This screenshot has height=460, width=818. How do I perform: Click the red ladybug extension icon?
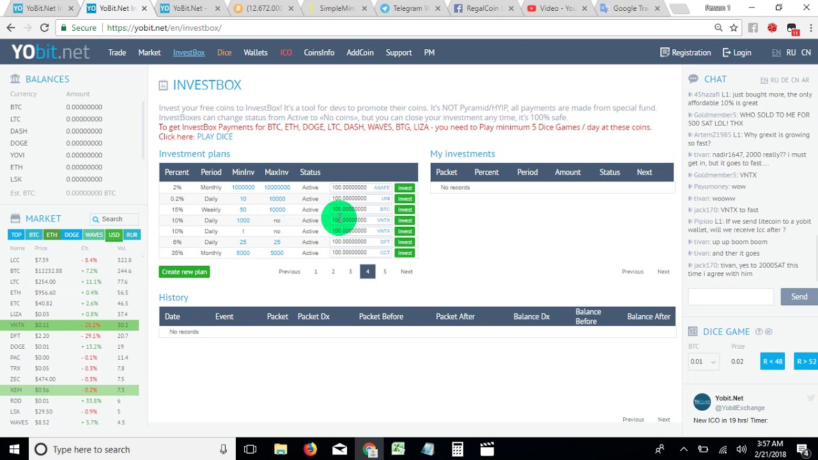[x=772, y=28]
